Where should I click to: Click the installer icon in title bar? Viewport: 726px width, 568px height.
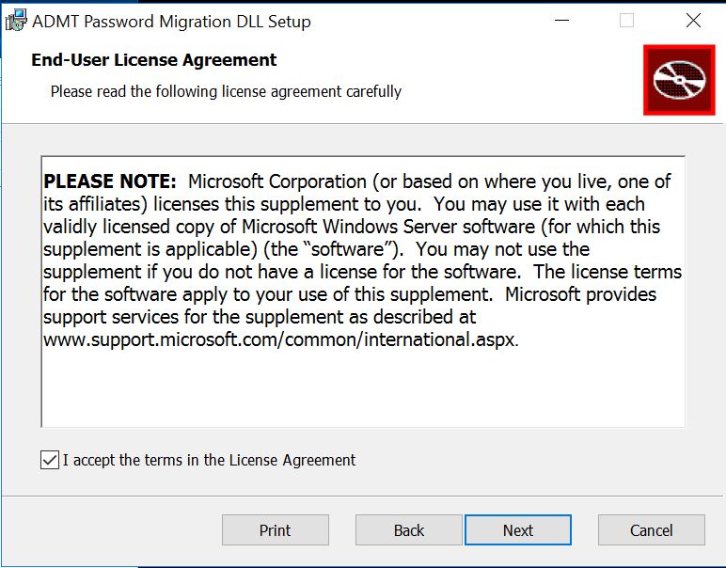click(16, 21)
